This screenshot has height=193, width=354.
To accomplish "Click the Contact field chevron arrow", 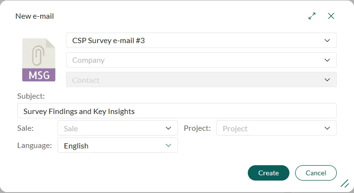I will tap(327, 80).
